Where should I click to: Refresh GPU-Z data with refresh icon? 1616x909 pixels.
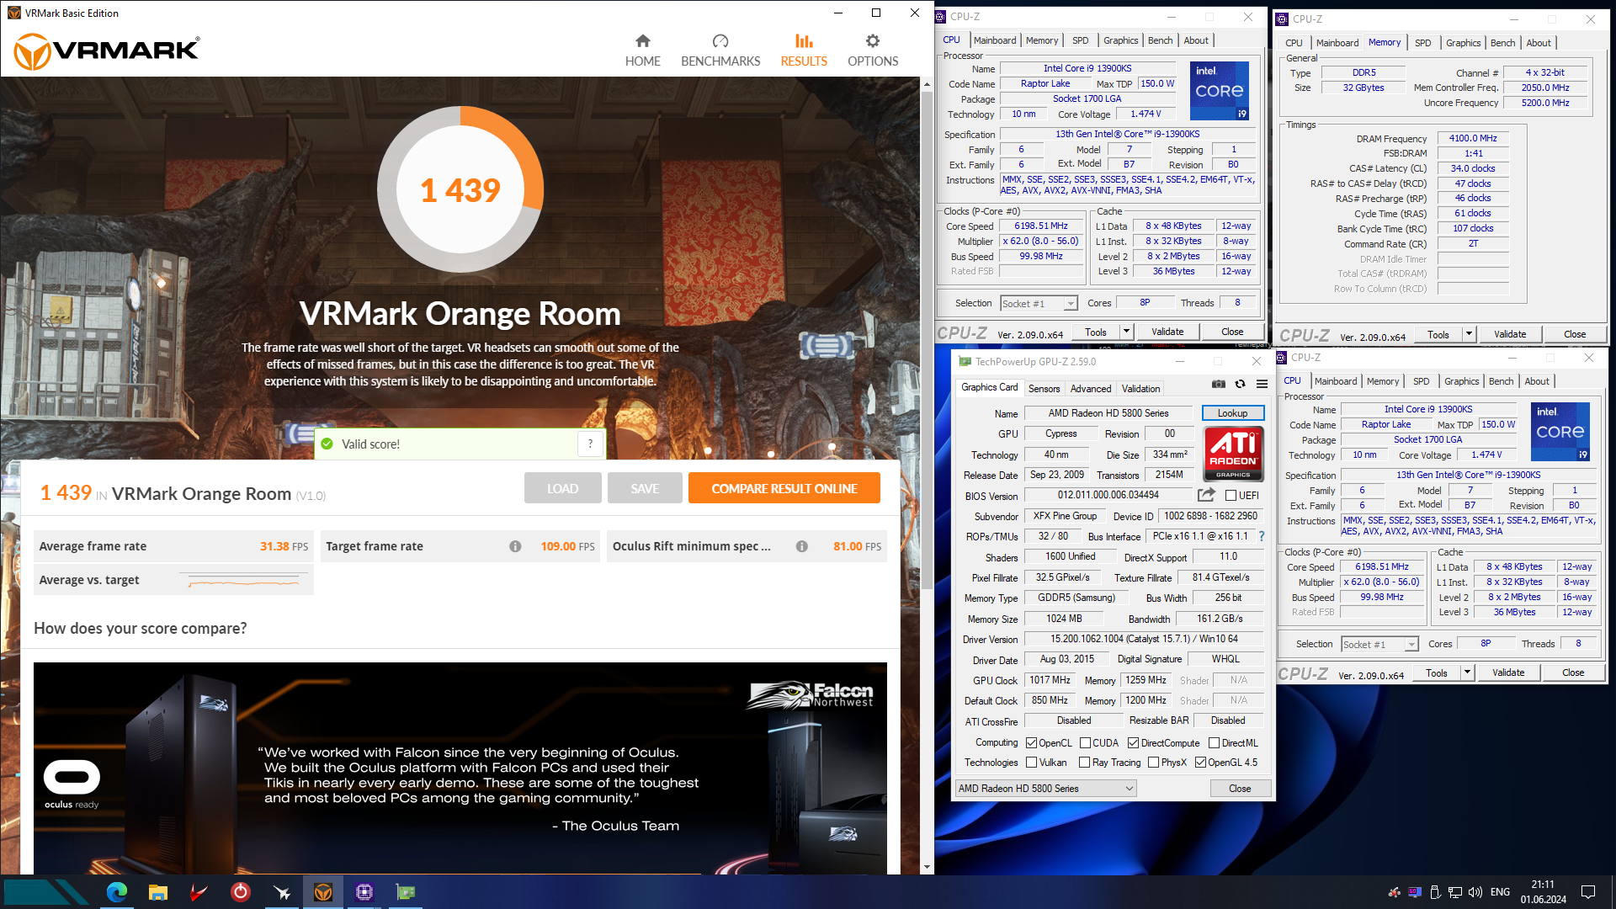point(1240,384)
